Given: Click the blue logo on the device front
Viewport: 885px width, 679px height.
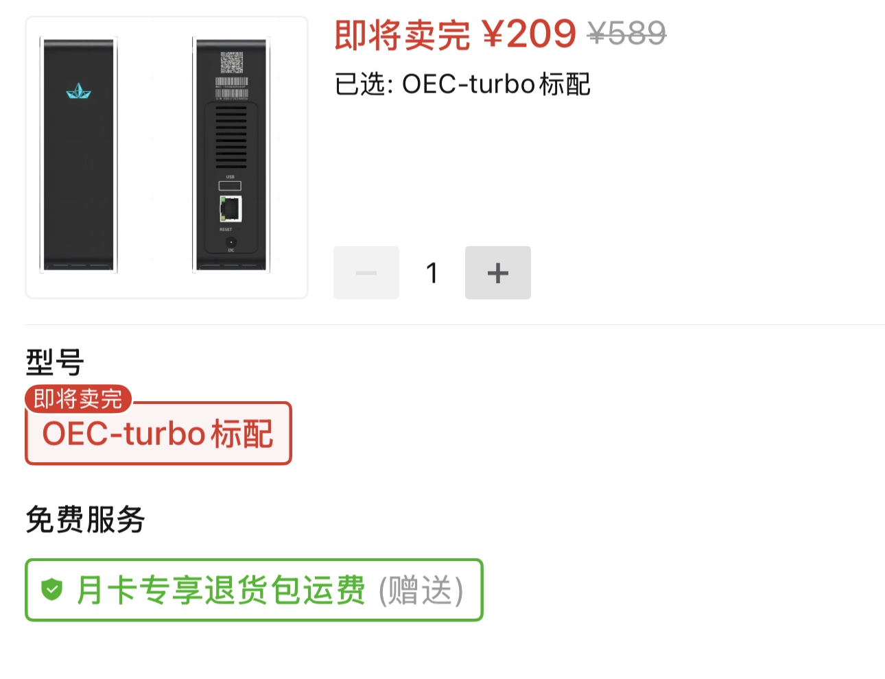Looking at the screenshot, I should [x=78, y=91].
